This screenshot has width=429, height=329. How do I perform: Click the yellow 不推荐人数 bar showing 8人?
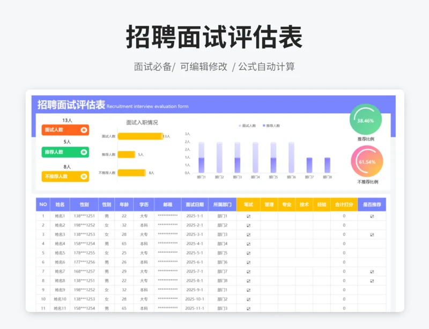point(131,173)
